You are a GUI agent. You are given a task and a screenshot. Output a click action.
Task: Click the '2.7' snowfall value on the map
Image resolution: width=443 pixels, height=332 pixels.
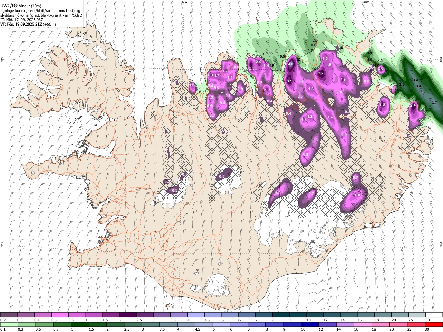pos(321,73)
